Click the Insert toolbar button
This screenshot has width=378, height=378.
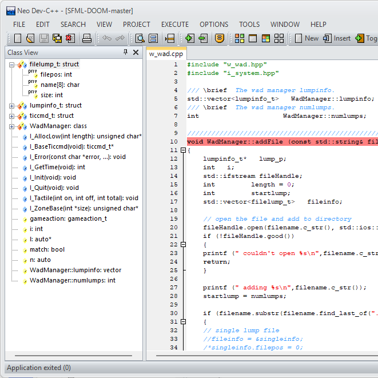(x=337, y=38)
